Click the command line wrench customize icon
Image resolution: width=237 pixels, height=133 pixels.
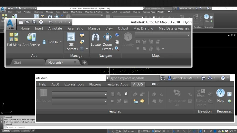point(2,122)
